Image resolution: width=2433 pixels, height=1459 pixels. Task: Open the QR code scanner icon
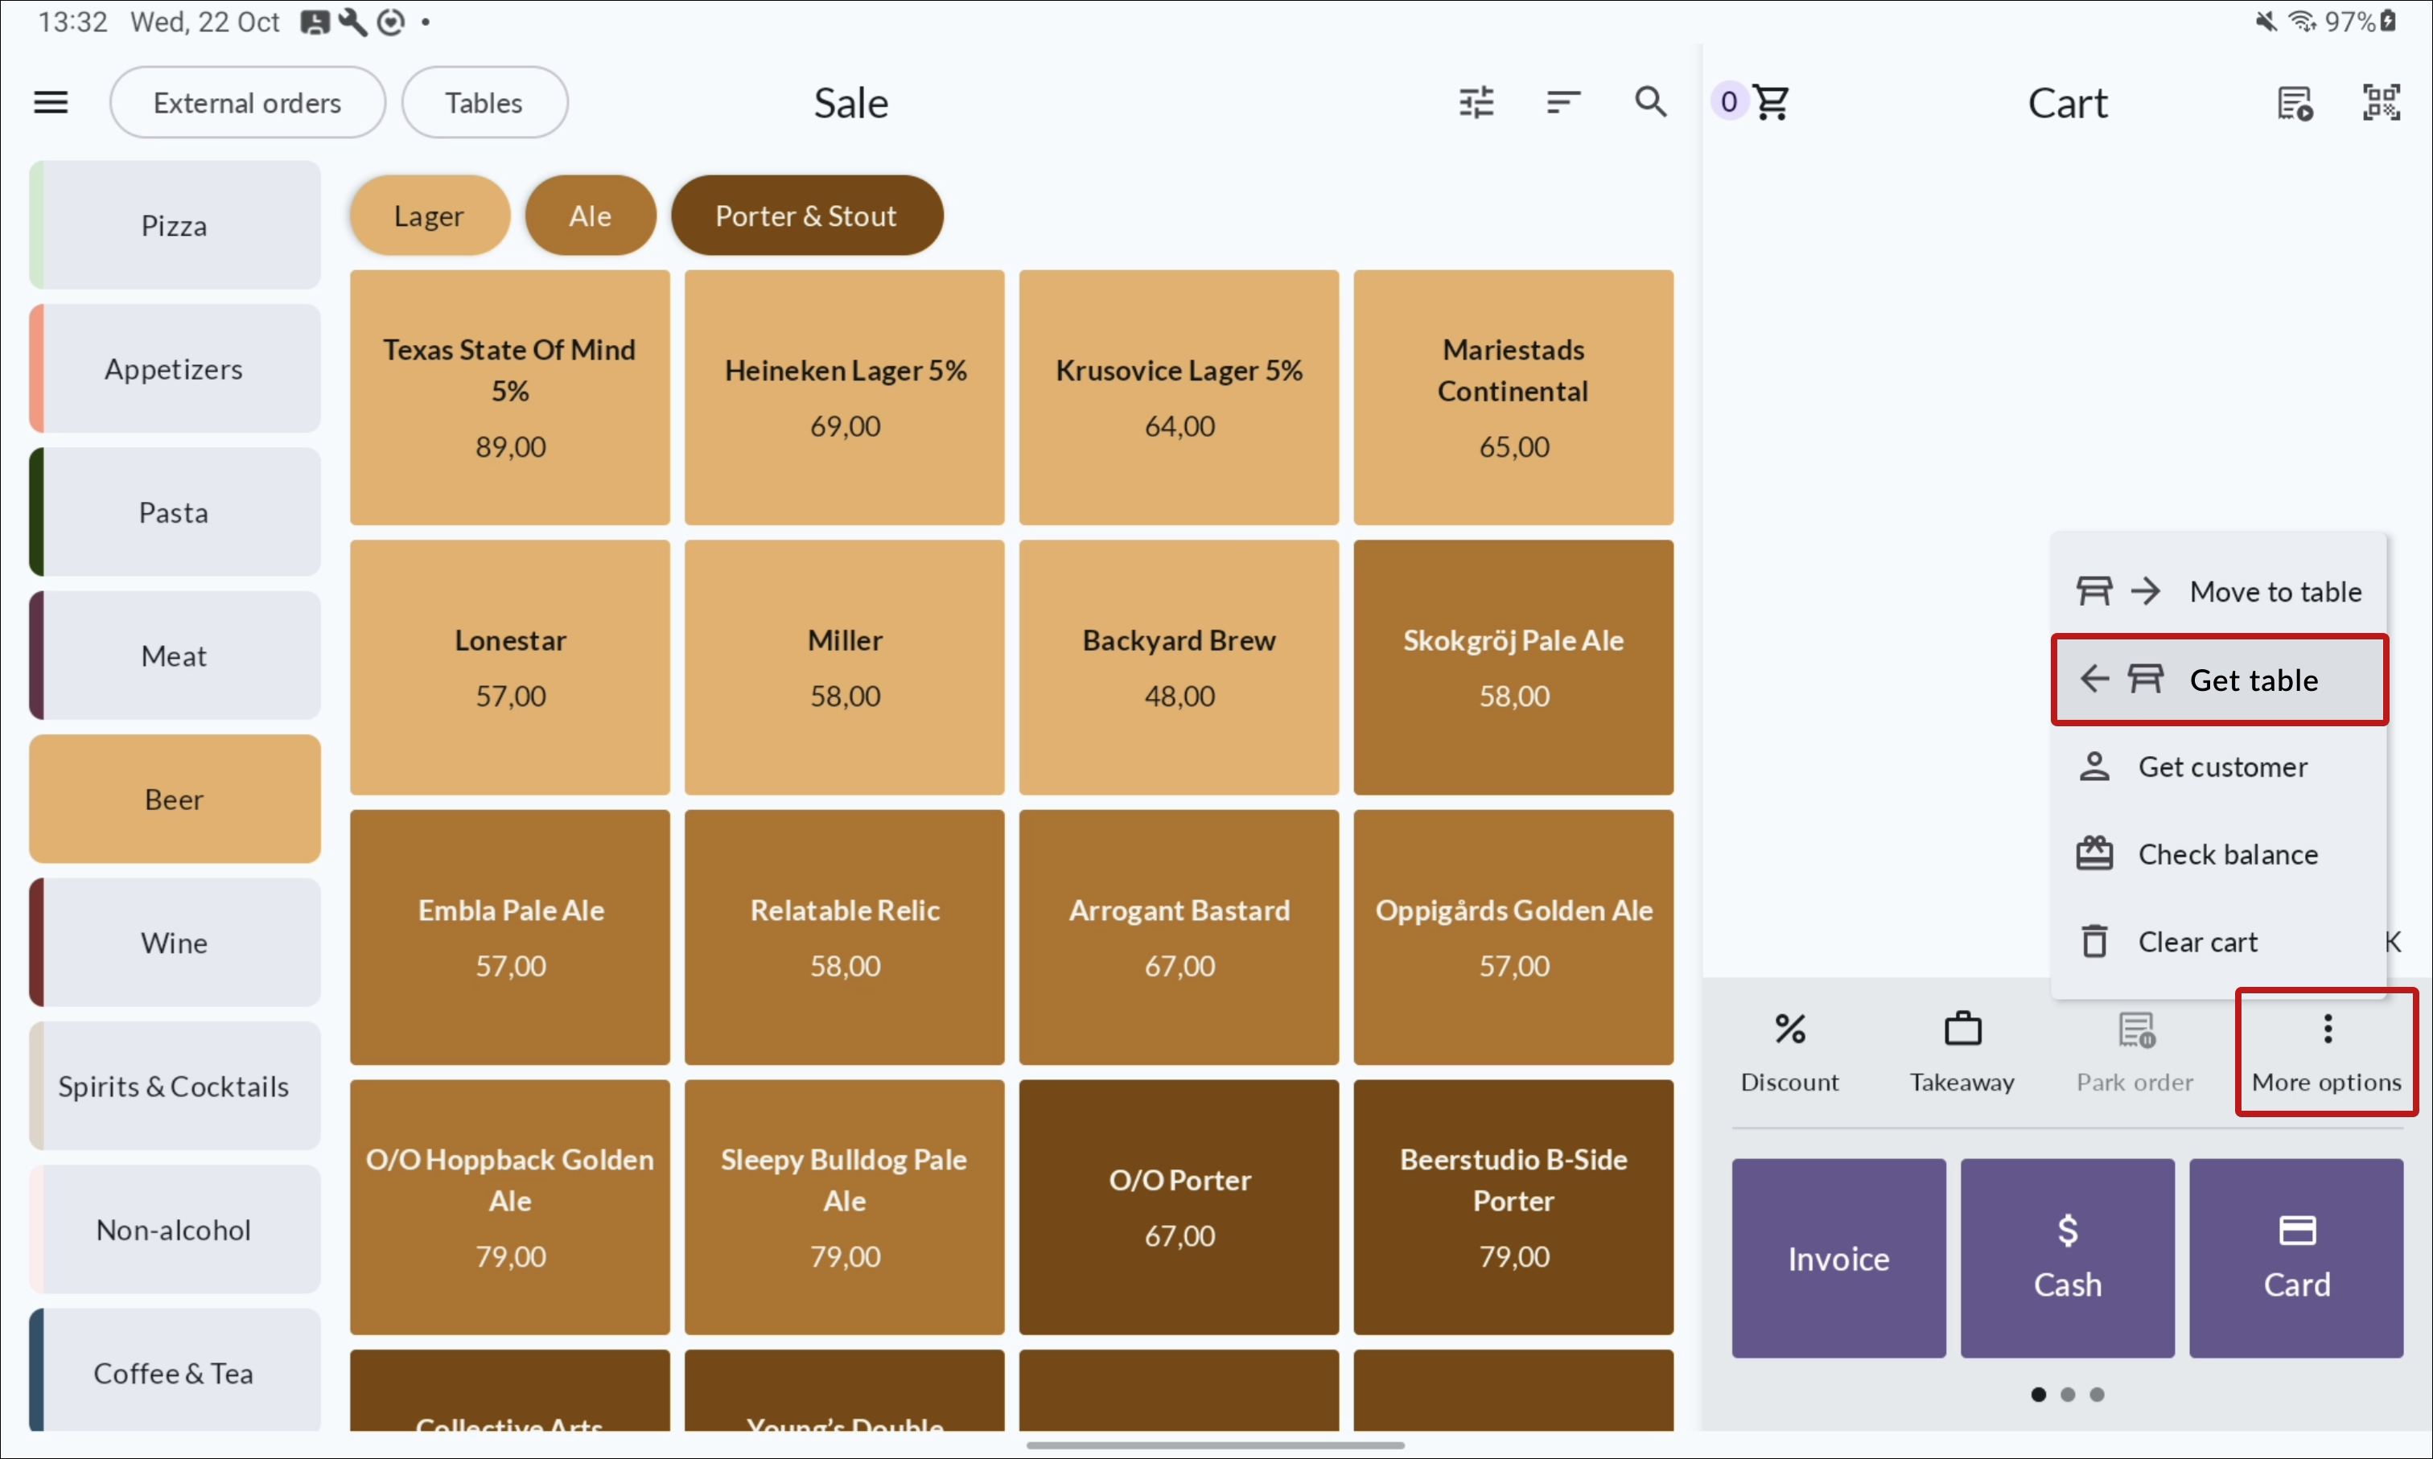pyautogui.click(x=2380, y=102)
